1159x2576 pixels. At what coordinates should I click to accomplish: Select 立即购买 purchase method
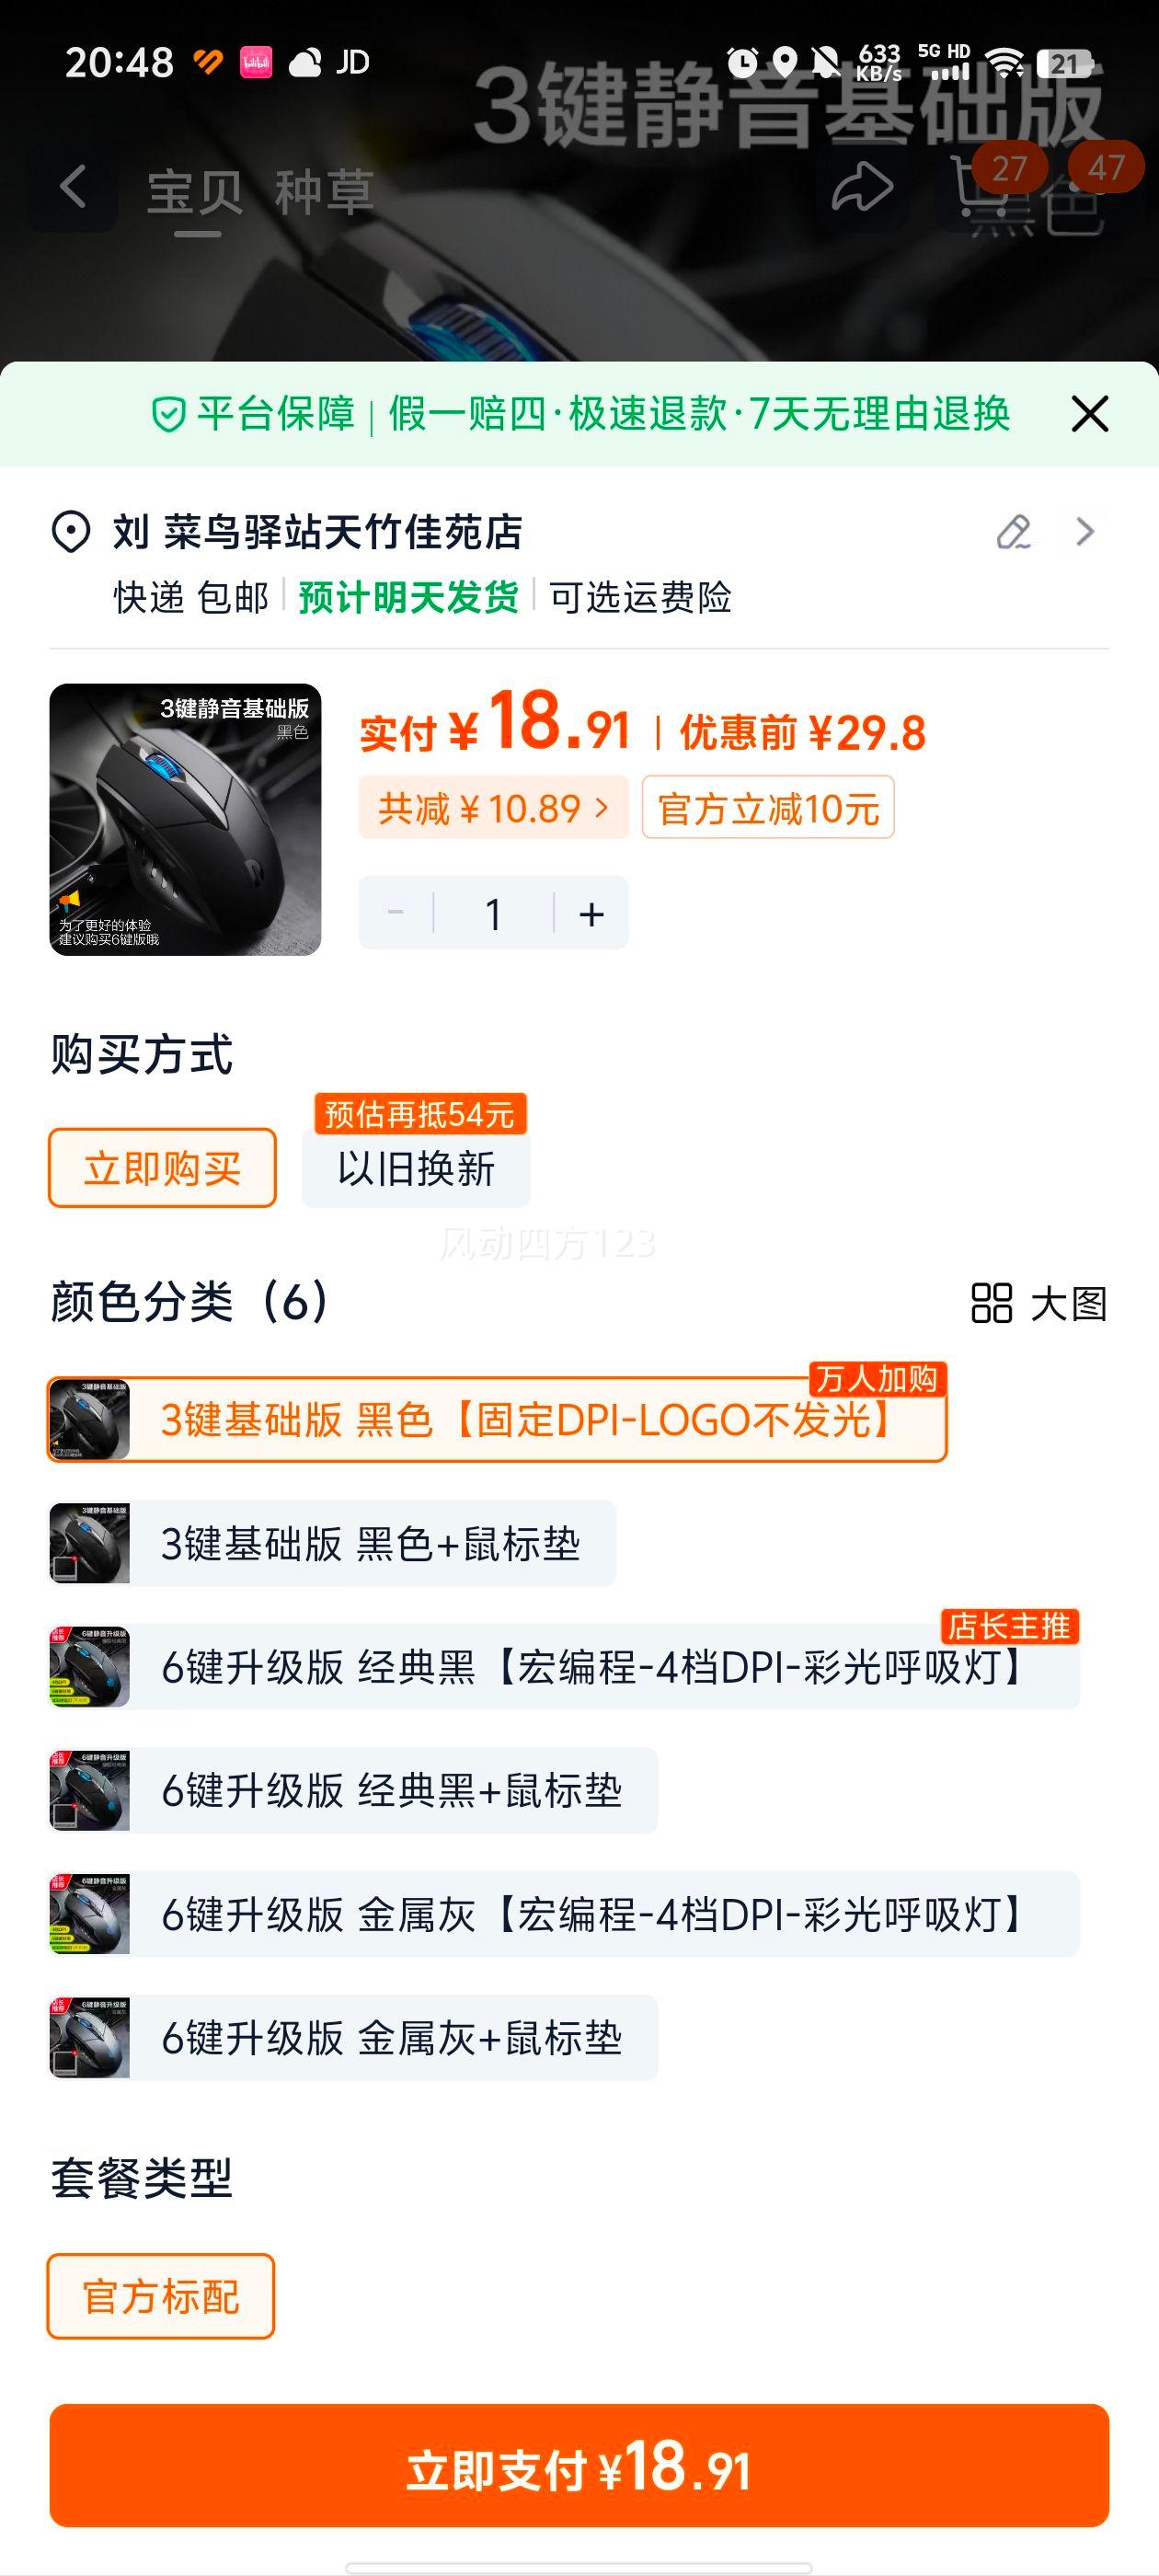tap(162, 1168)
